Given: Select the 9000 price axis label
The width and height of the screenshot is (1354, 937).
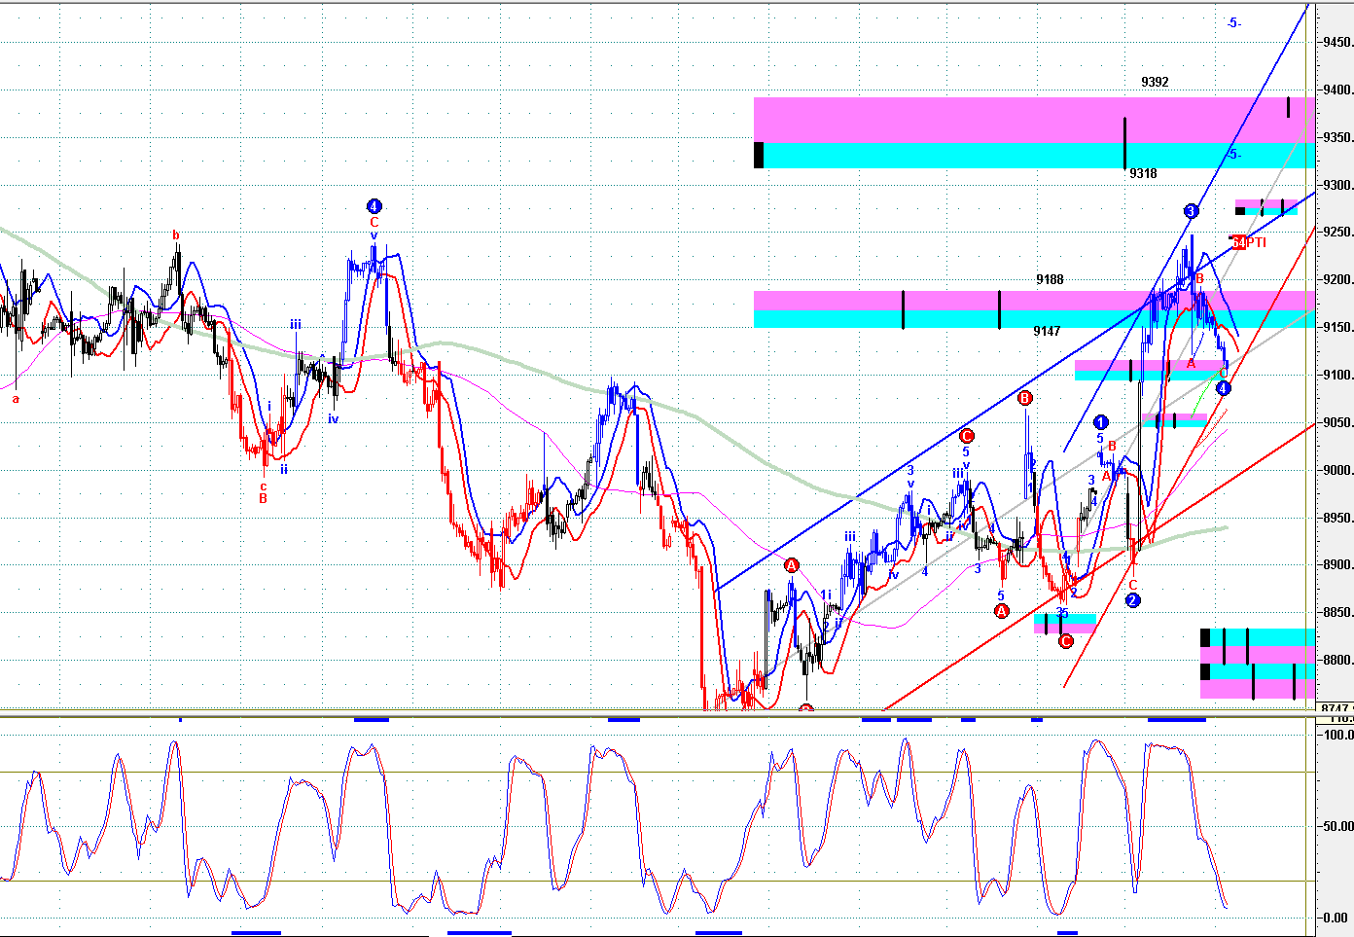Looking at the screenshot, I should tap(1337, 470).
